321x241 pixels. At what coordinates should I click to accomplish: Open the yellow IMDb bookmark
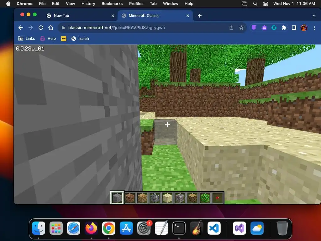tap(64, 39)
